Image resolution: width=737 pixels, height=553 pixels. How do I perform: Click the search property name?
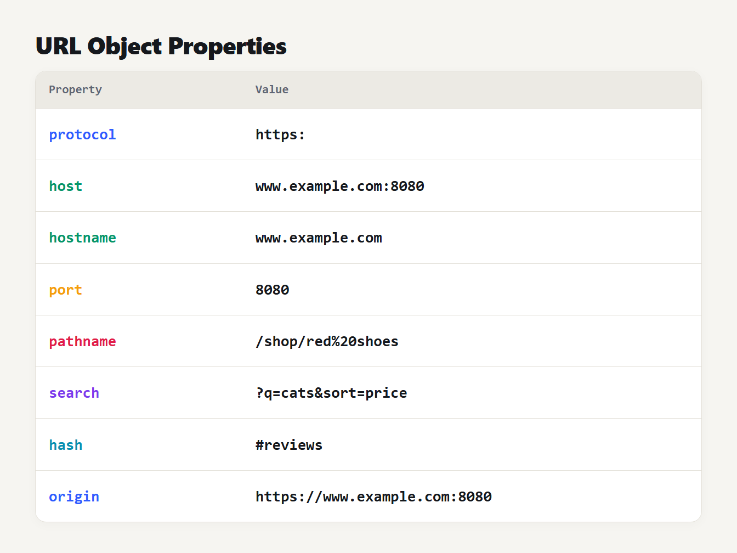click(x=74, y=393)
